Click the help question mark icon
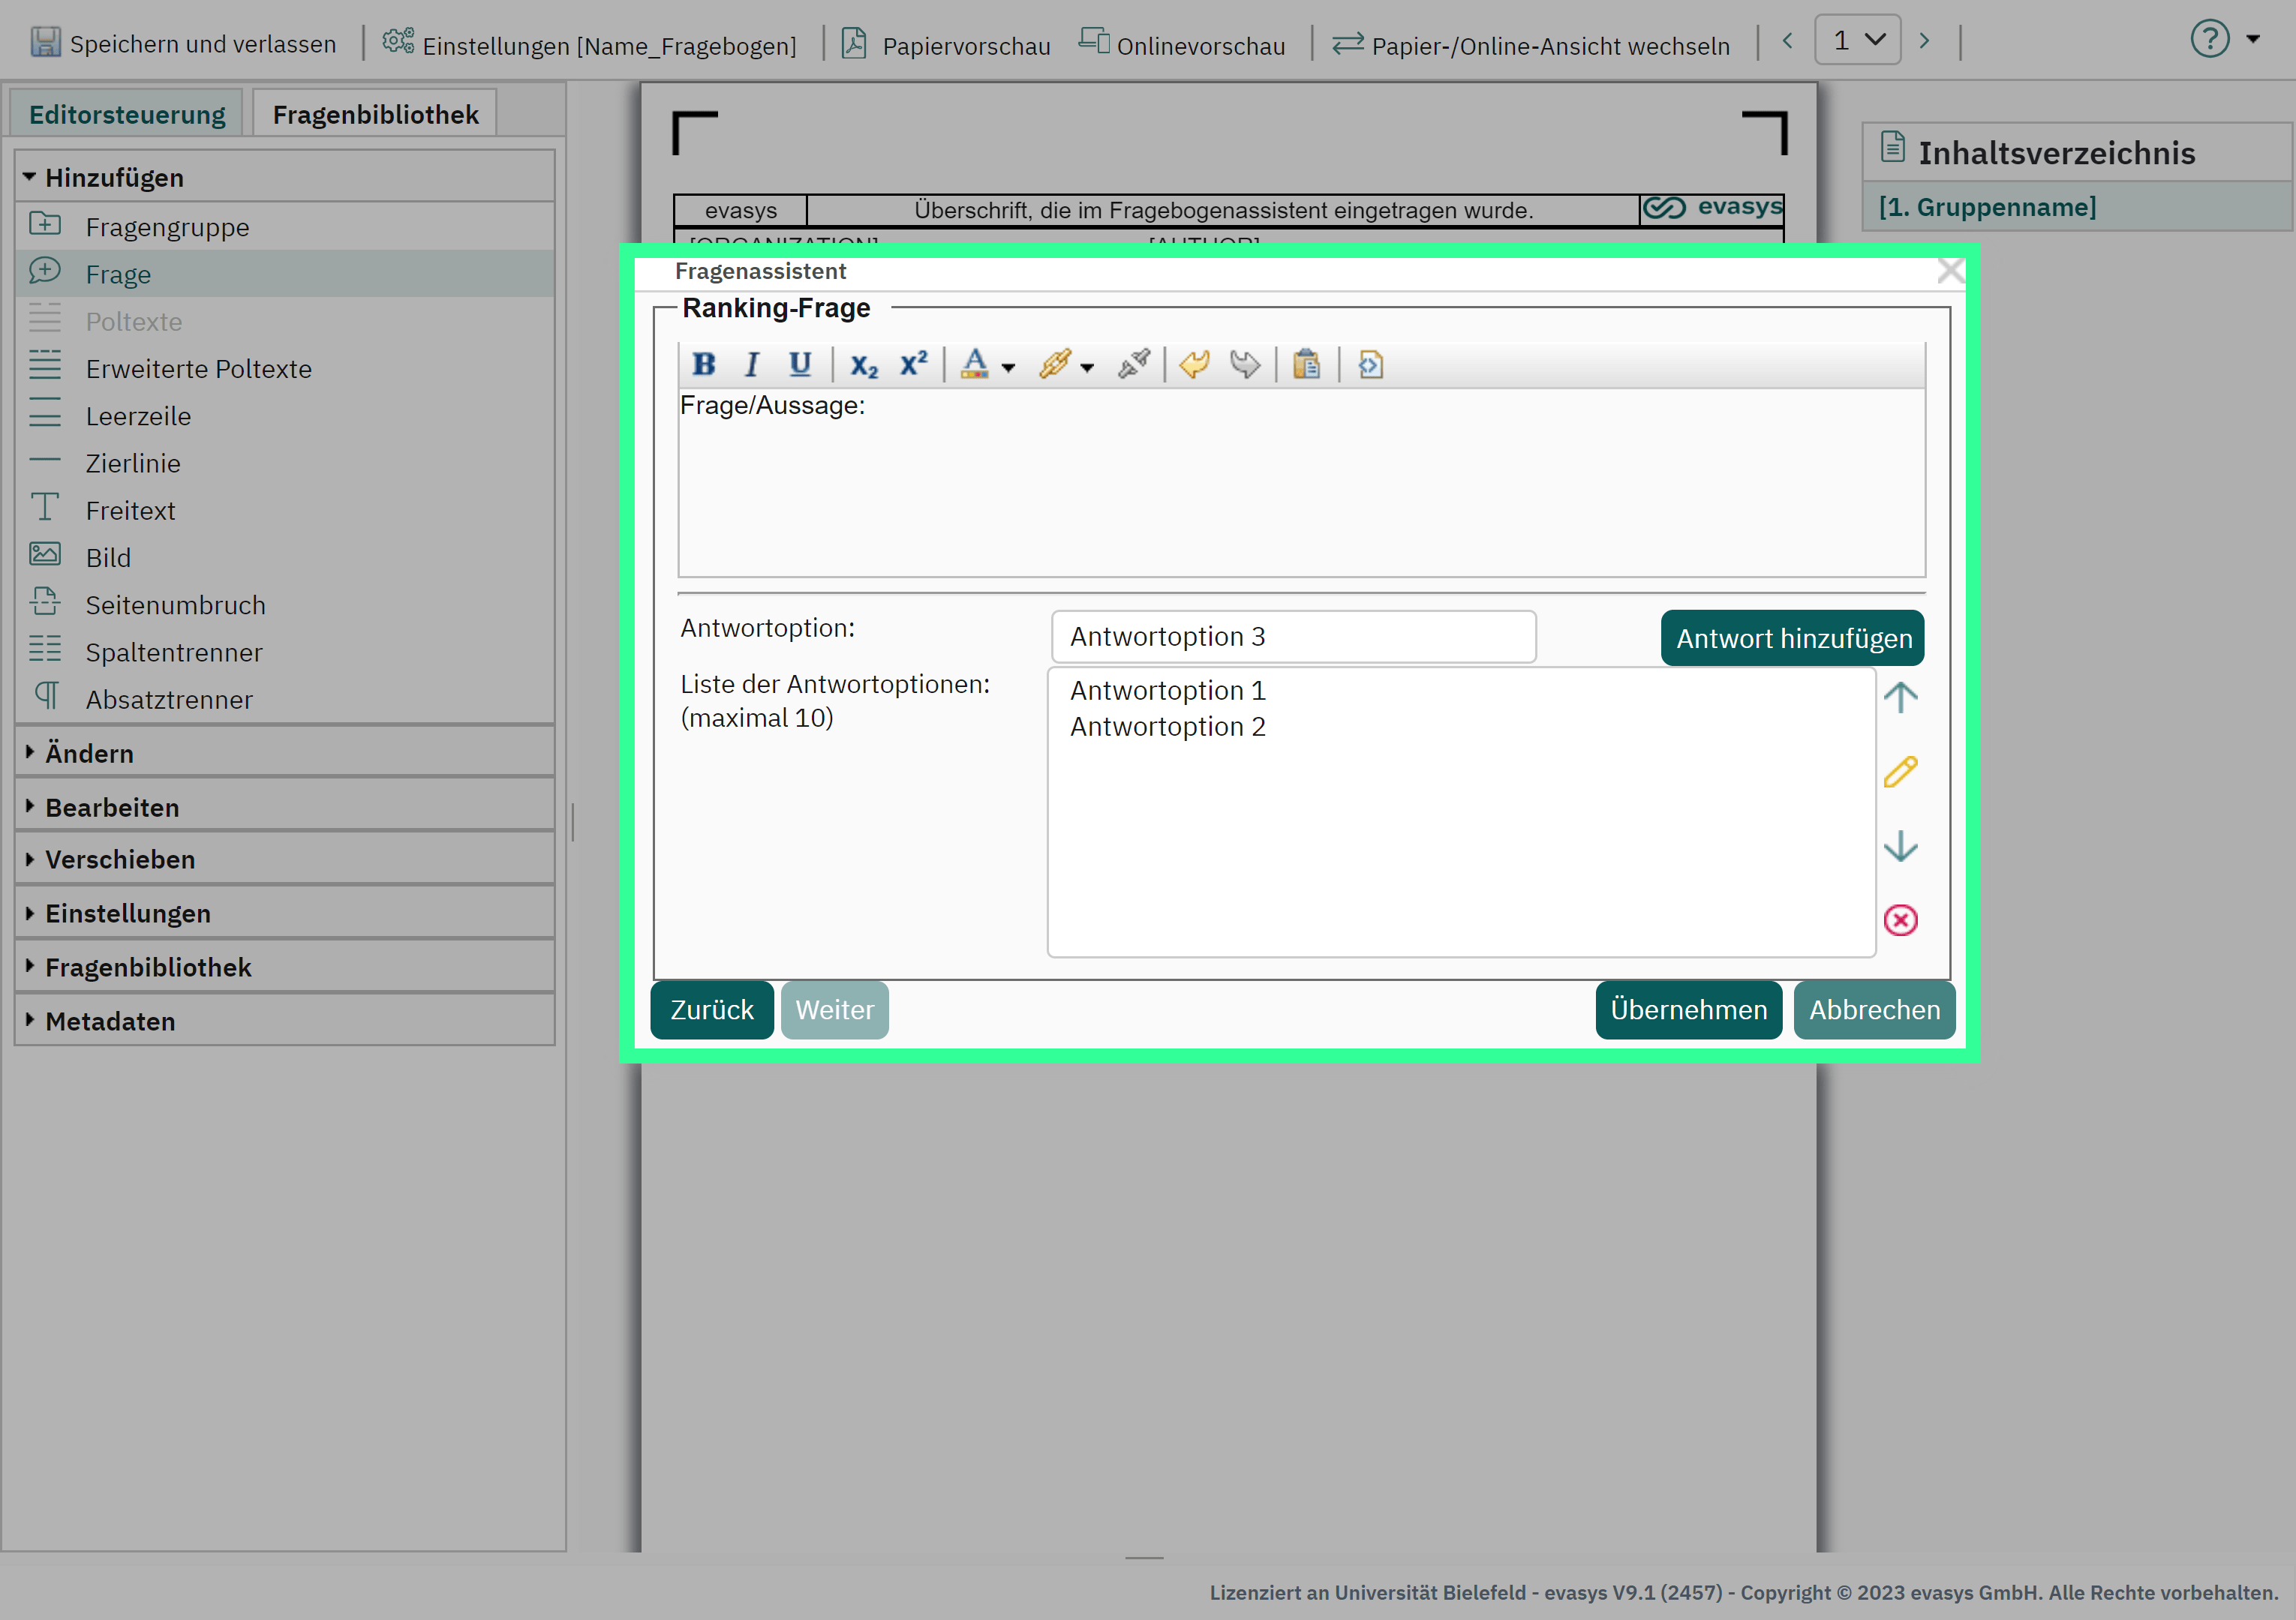2296x1620 pixels. 2210,39
